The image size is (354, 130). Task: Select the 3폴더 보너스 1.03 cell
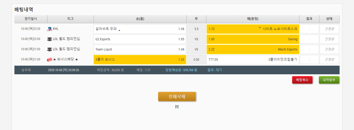[x=140, y=60]
